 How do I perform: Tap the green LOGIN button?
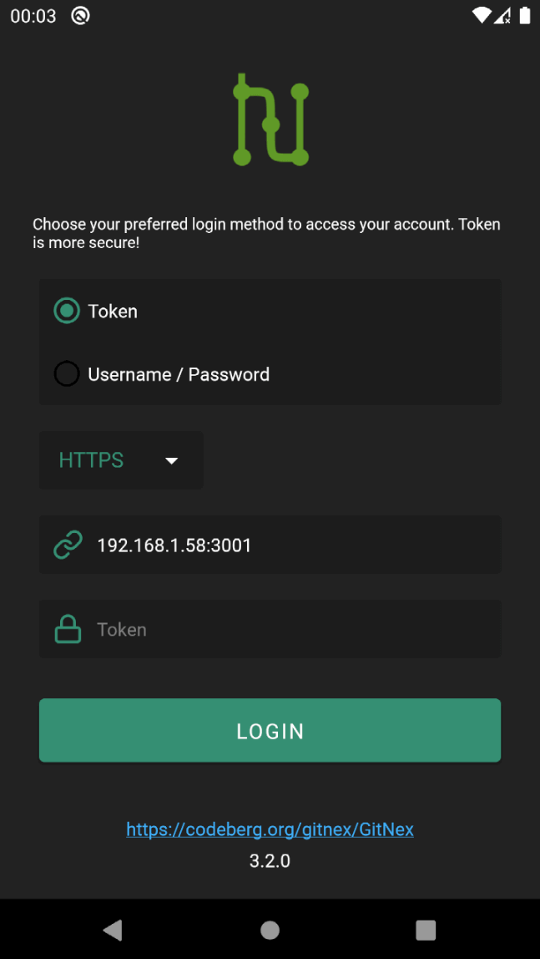pos(270,730)
